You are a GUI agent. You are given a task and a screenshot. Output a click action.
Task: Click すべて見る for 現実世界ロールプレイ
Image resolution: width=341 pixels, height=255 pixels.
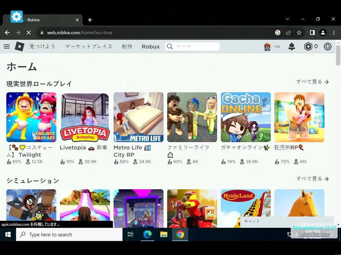(312, 82)
